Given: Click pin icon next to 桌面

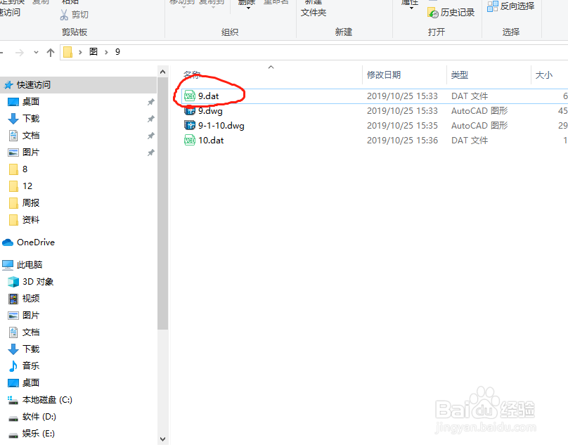Looking at the screenshot, I should 151,102.
